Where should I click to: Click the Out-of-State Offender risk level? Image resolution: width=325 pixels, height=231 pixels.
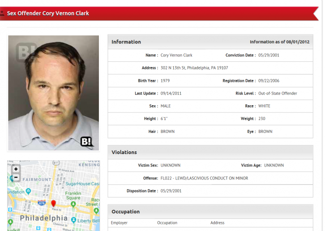pyautogui.click(x=278, y=94)
